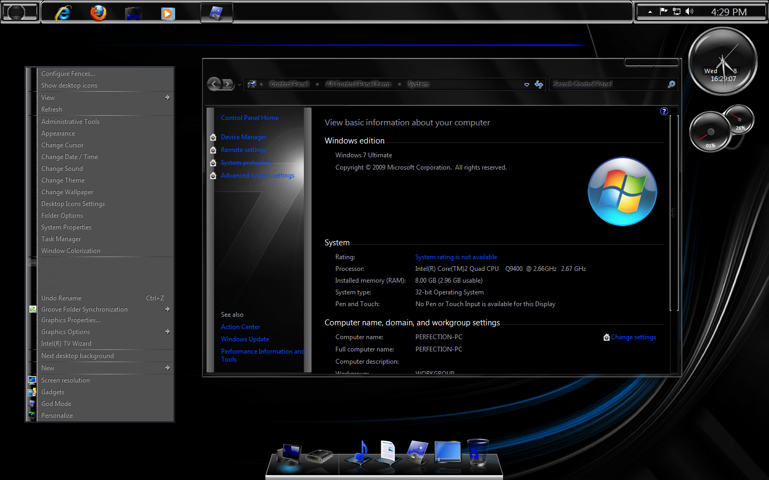
Task: Select Task Manager from context menu
Action: click(x=61, y=239)
